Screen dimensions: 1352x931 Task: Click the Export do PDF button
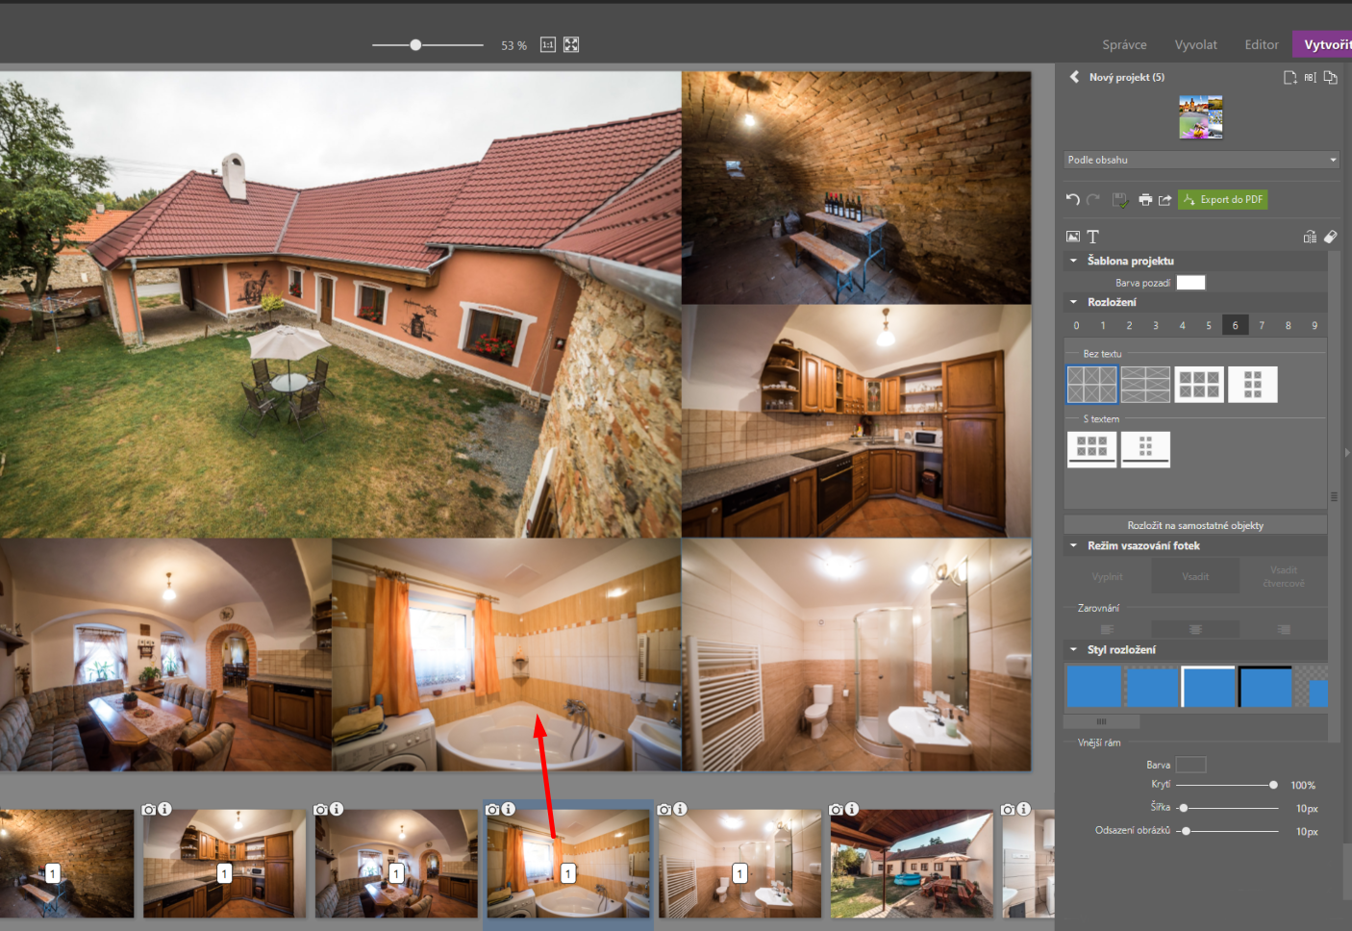point(1223,199)
